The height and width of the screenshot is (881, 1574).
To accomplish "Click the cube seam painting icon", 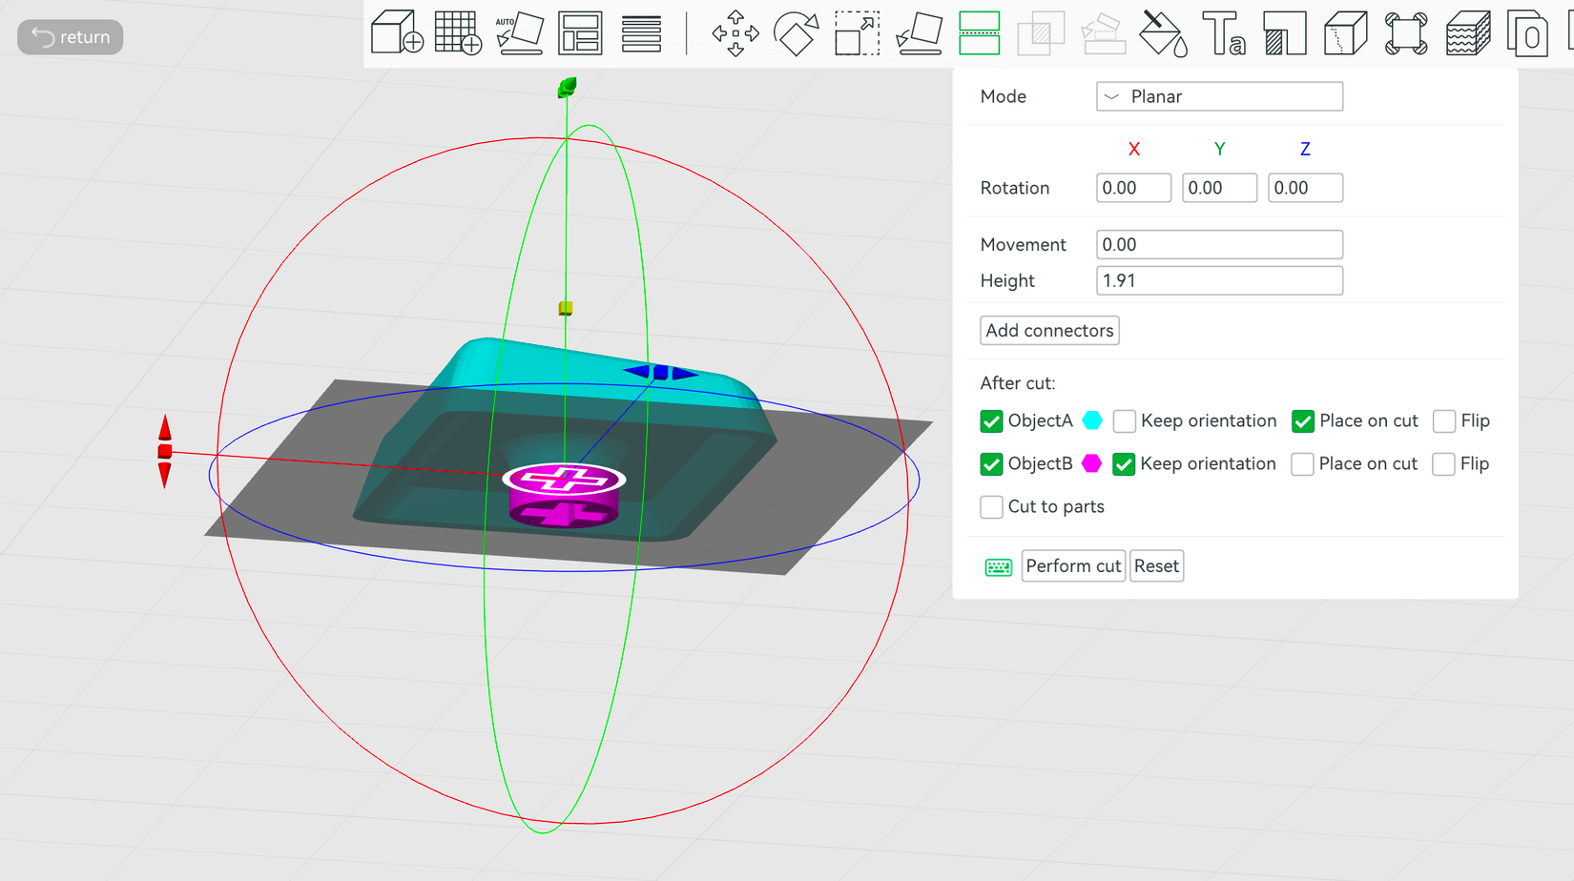I will click(x=1346, y=33).
